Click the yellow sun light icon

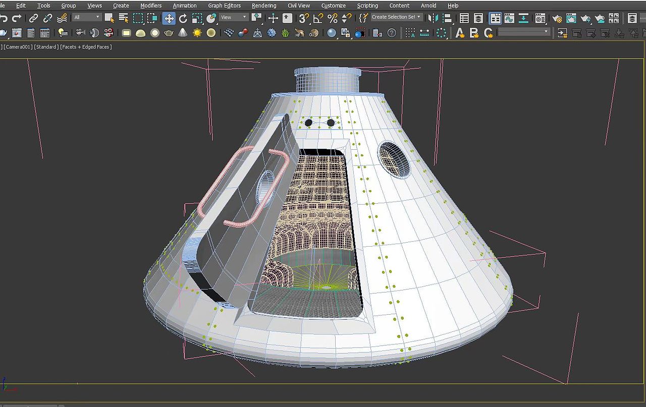(197, 33)
